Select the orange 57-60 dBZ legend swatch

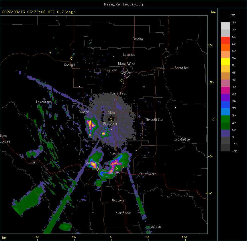click(225, 48)
